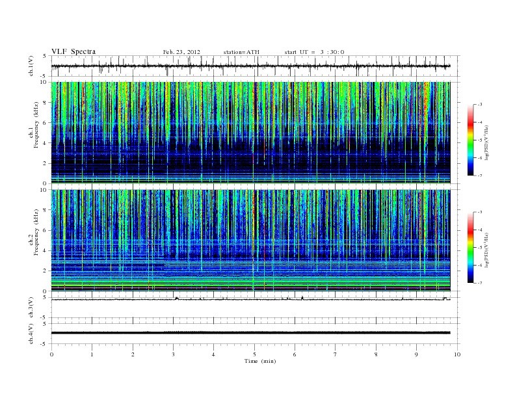This screenshot has width=515, height=398.
Task: Click the 'ch.3(V)' axis label
Action: click(x=31, y=307)
